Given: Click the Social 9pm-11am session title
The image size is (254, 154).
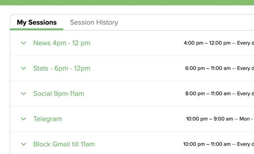Looking at the screenshot, I should coord(58,94).
